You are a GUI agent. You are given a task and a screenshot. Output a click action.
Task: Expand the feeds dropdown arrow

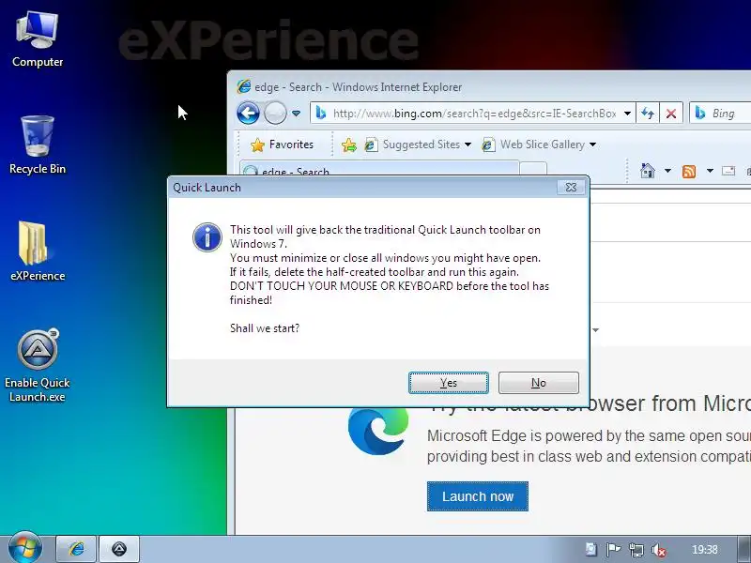tap(710, 171)
